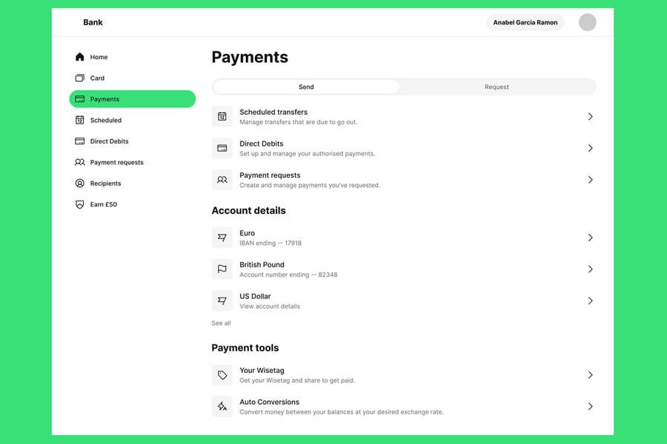The image size is (667, 444).
Task: Open the profile avatar circle
Action: pyautogui.click(x=587, y=22)
